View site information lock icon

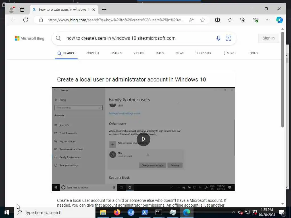tap(41, 20)
